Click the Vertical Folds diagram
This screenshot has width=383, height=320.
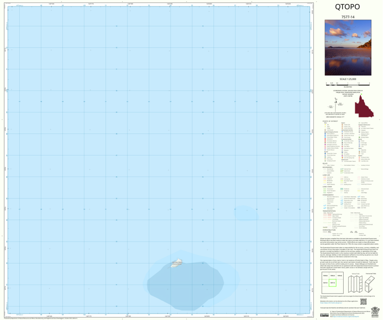[356, 284]
